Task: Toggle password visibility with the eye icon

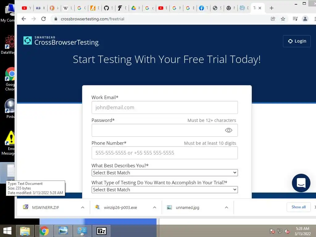Action: [229, 130]
